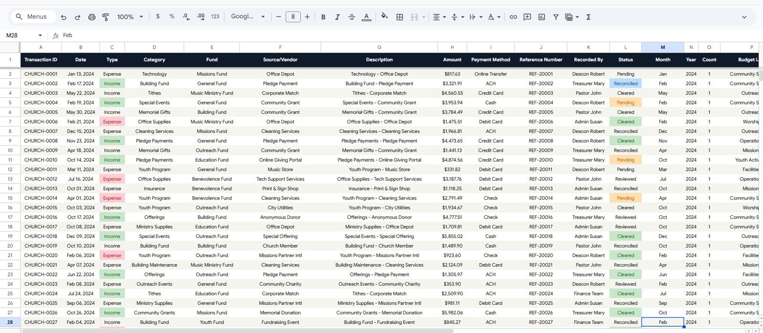This screenshot has height=333, width=763.
Task: Open the text rotation dropdown
Action: (494, 17)
